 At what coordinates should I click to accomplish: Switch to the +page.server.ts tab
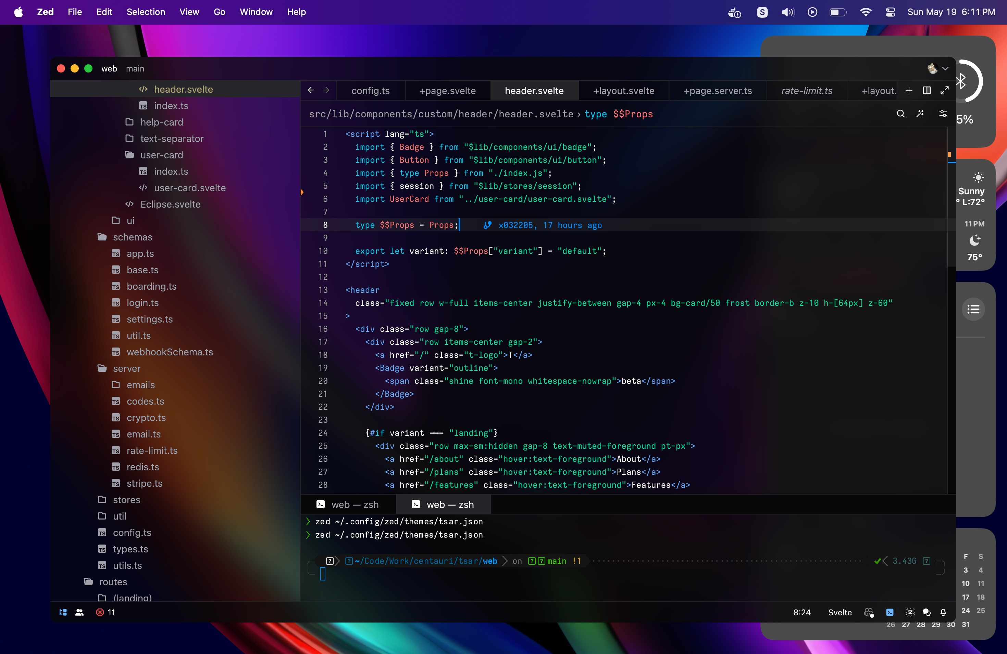click(x=718, y=90)
